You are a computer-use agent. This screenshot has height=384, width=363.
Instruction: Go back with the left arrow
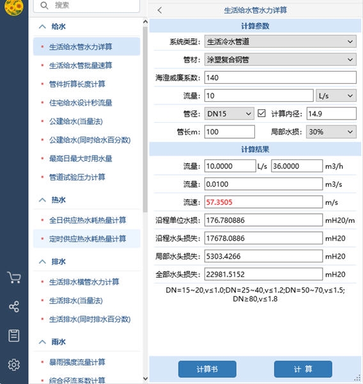(160, 10)
